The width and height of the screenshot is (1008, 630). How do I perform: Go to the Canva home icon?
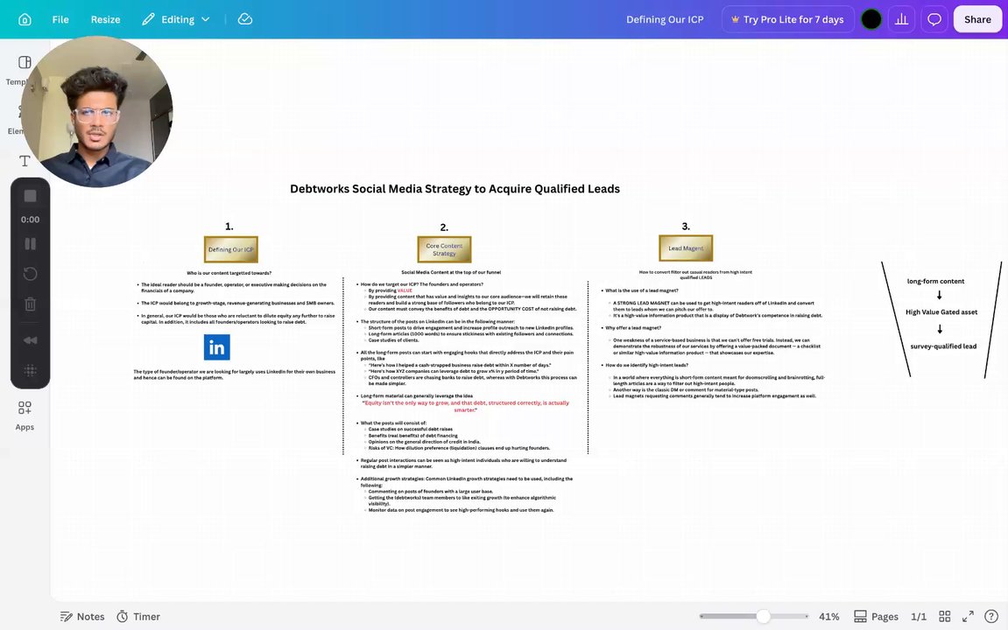click(25, 19)
